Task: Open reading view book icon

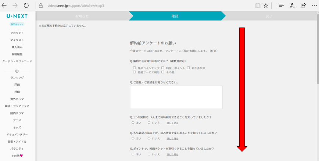Action: pos(258,6)
